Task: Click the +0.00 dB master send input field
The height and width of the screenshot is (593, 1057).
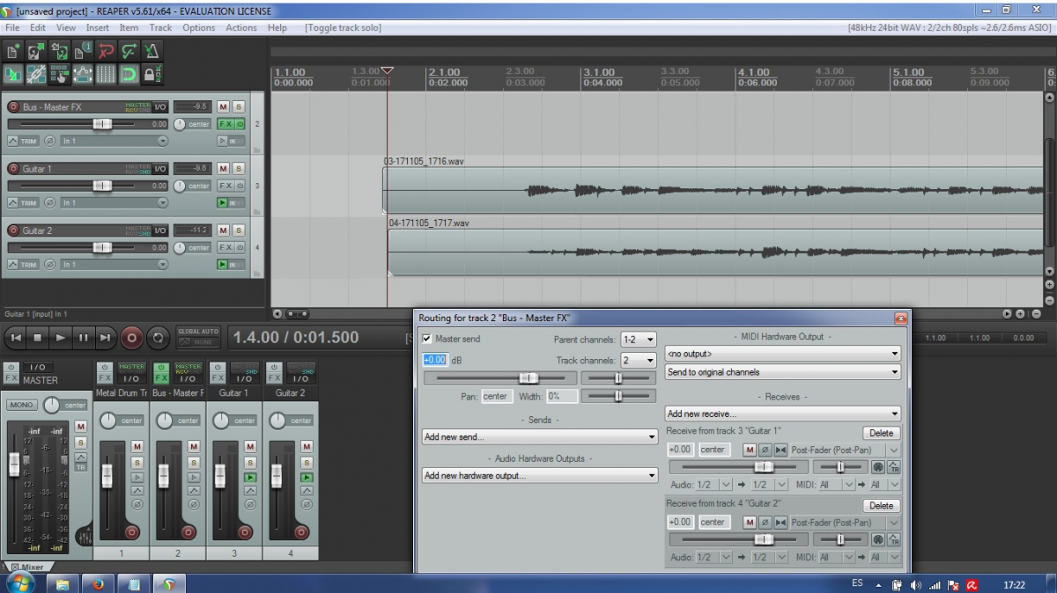Action: pyautogui.click(x=435, y=360)
